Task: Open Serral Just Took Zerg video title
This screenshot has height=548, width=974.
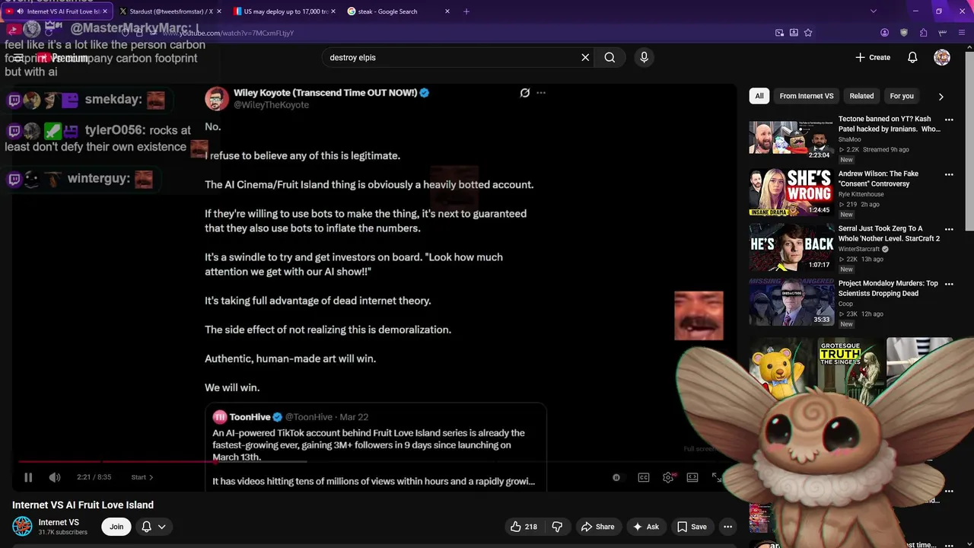Action: point(889,234)
